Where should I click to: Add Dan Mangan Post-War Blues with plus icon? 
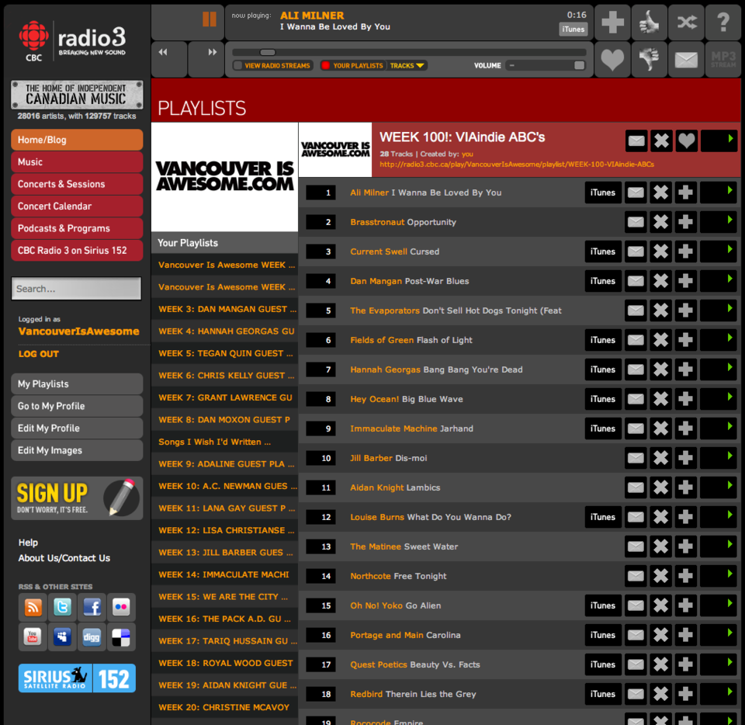[x=685, y=281]
